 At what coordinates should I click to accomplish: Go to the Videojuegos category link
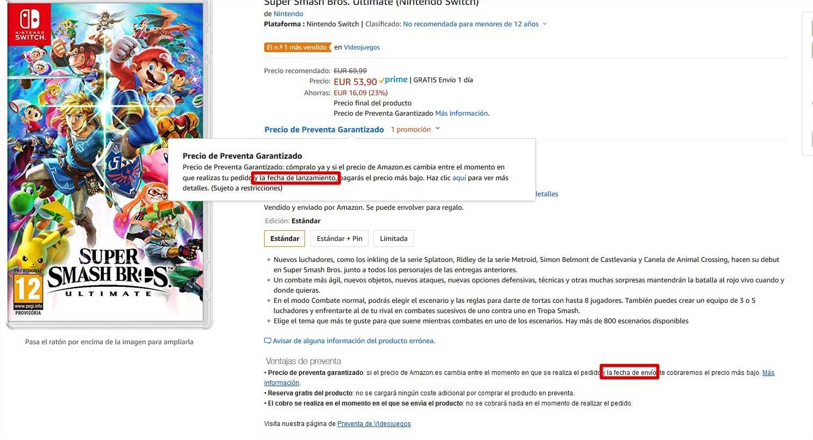point(362,47)
